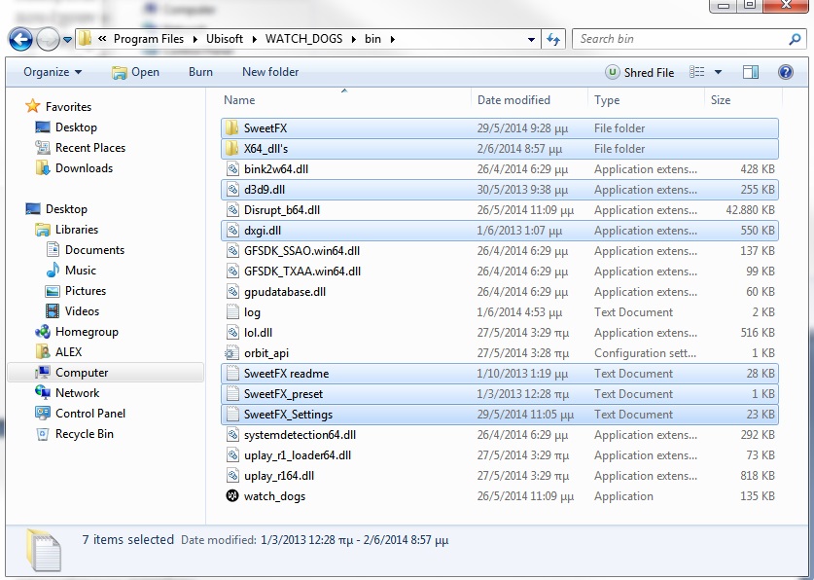The height and width of the screenshot is (580, 814).
Task: Click the Disrupt_b64.dll file icon
Action: [232, 210]
